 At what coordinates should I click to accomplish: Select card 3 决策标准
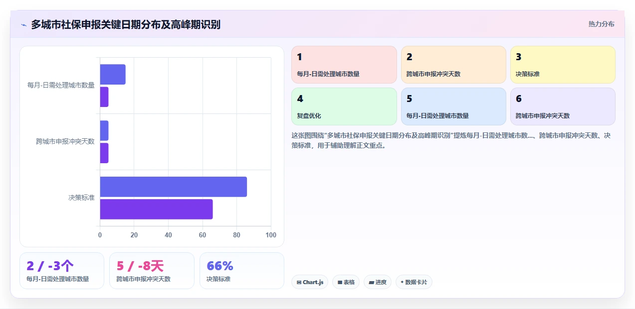[563, 65]
